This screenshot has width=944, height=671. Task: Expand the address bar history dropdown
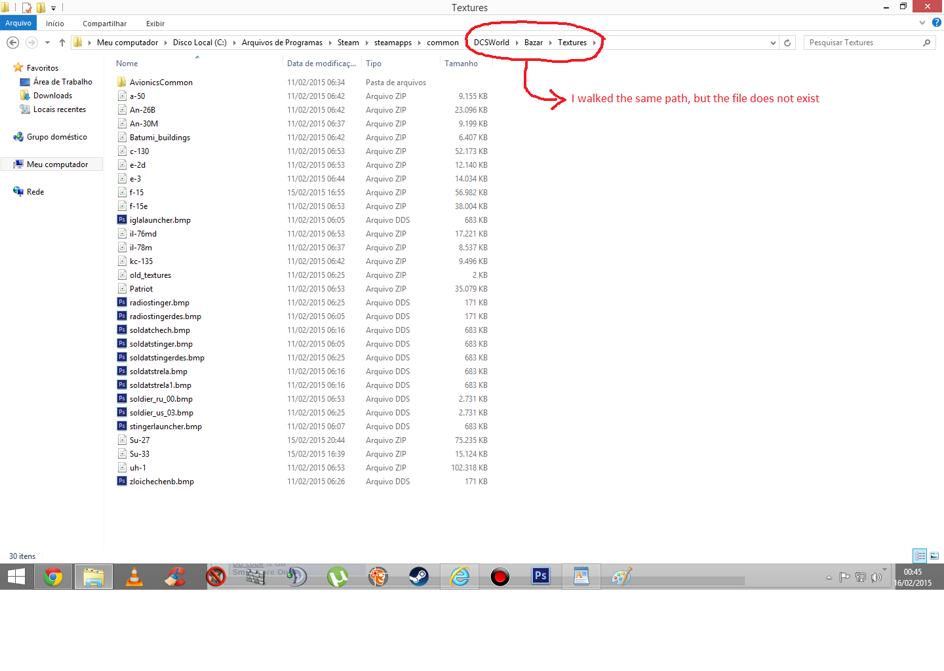click(x=773, y=43)
